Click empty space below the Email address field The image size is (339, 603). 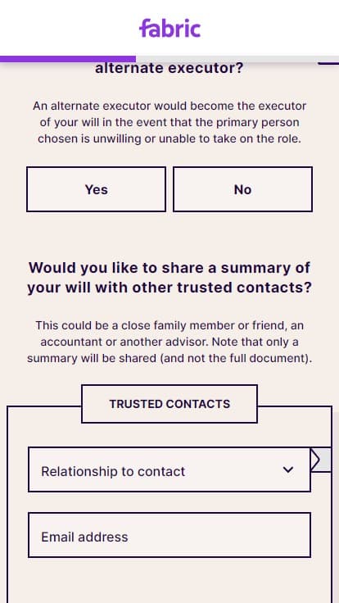coord(169,581)
